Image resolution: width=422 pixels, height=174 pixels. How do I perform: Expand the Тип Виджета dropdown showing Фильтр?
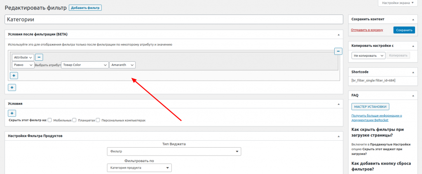(x=173, y=152)
